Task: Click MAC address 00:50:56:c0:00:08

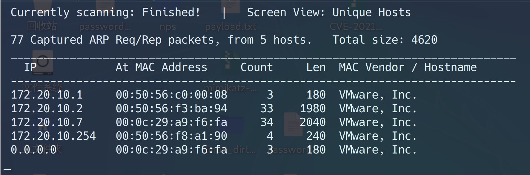Action: [171, 95]
